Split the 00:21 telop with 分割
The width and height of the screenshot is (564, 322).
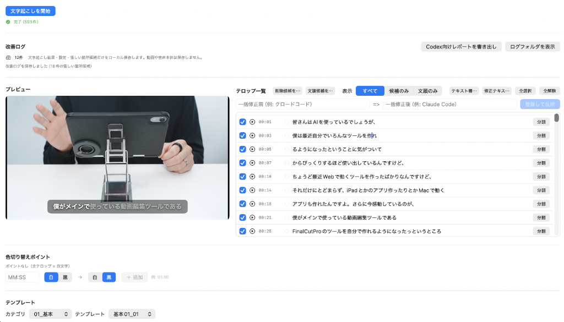pos(541,217)
